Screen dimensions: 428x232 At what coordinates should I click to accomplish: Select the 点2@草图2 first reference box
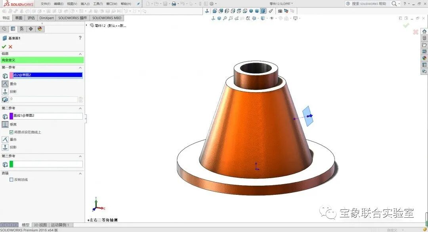pos(46,75)
